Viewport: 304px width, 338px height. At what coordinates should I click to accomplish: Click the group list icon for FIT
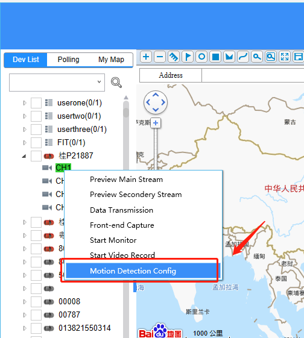[49, 142]
